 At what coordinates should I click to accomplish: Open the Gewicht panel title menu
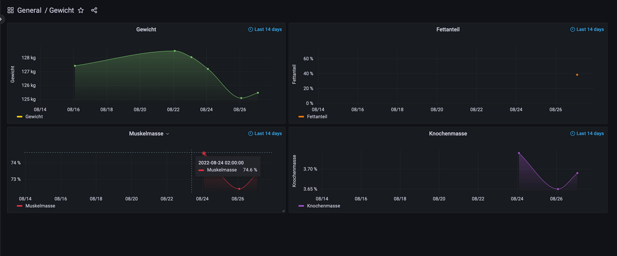[x=146, y=30]
